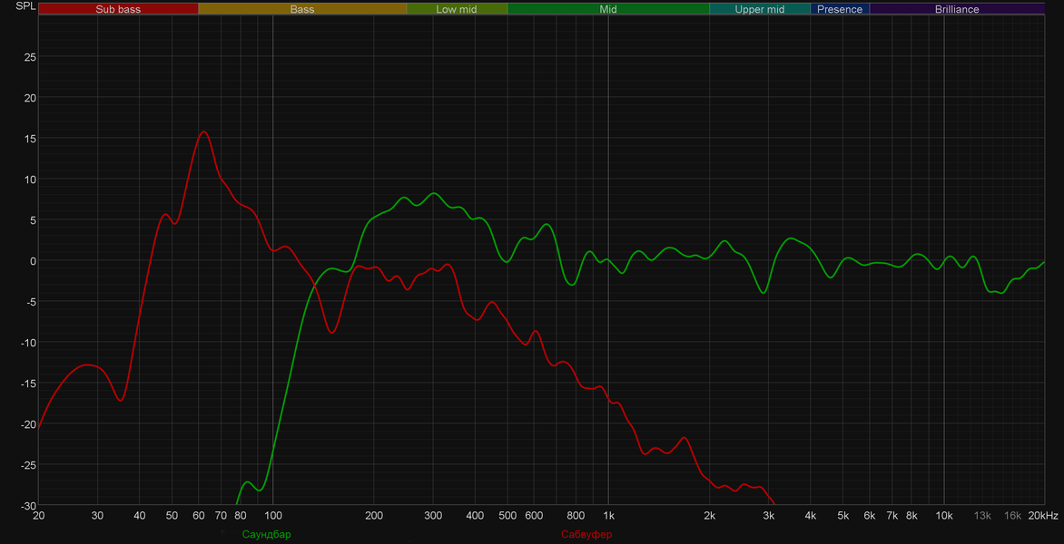Click the 20 frequency axis label
This screenshot has height=544, width=1064.
39,516
